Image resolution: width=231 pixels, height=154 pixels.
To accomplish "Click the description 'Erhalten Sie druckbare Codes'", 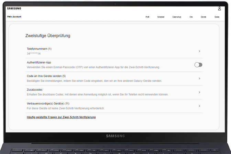I will point(98,94).
